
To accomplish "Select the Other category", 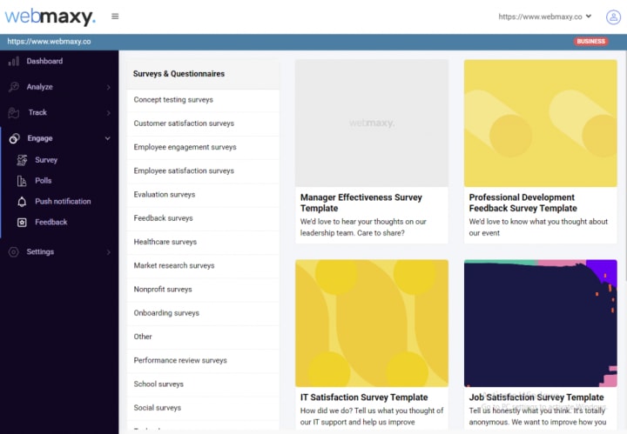I will (x=203, y=337).
